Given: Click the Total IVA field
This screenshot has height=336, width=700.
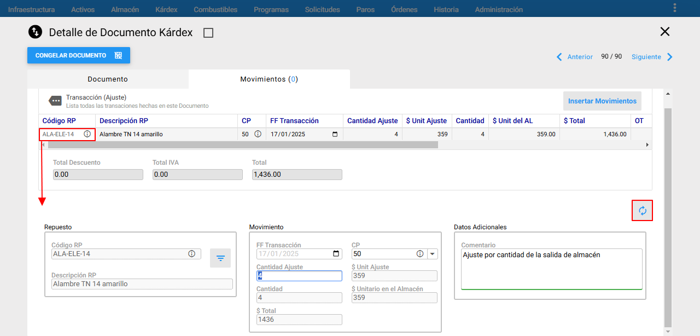Looking at the screenshot, I should (x=197, y=175).
